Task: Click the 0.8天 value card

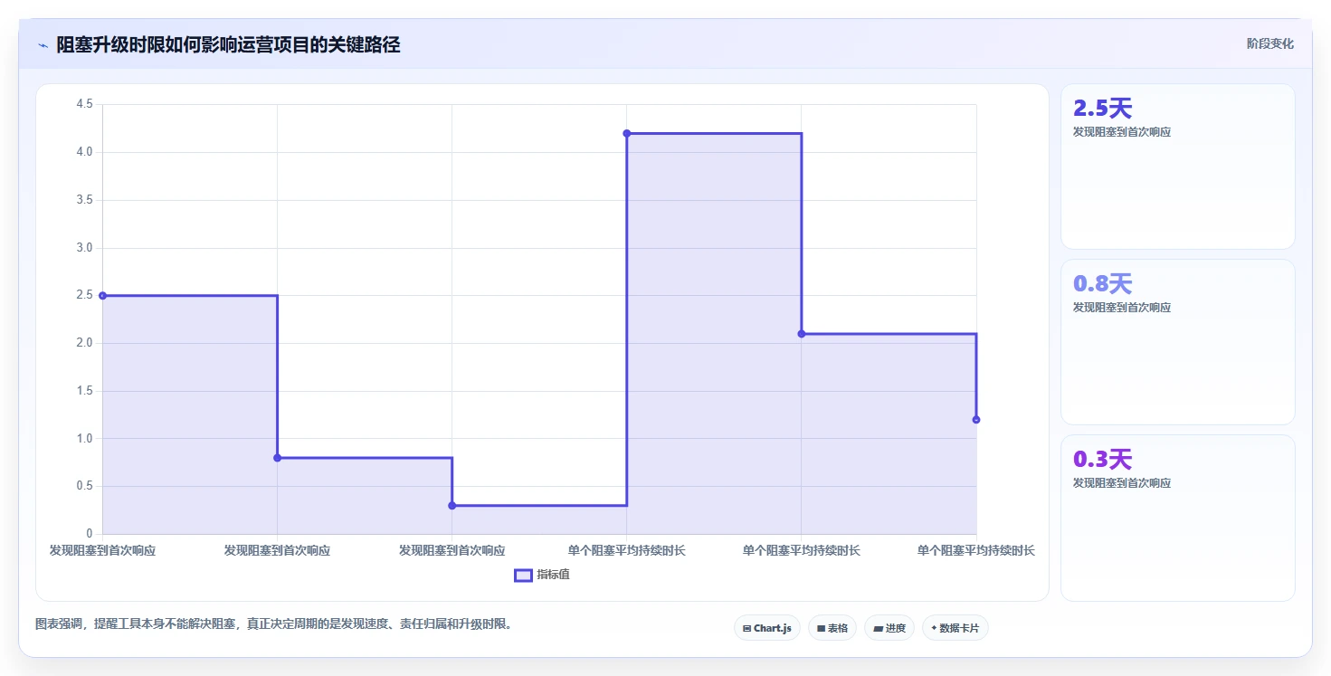Action: pyautogui.click(x=1177, y=342)
